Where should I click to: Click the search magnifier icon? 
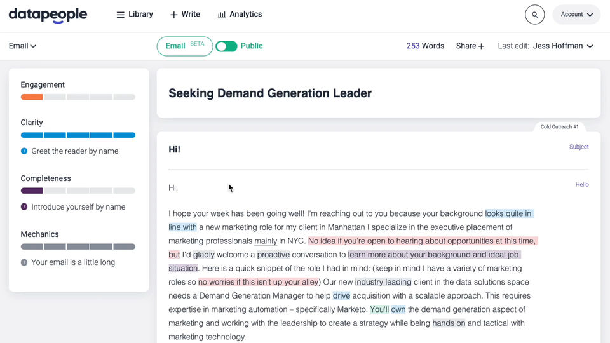coord(534,14)
